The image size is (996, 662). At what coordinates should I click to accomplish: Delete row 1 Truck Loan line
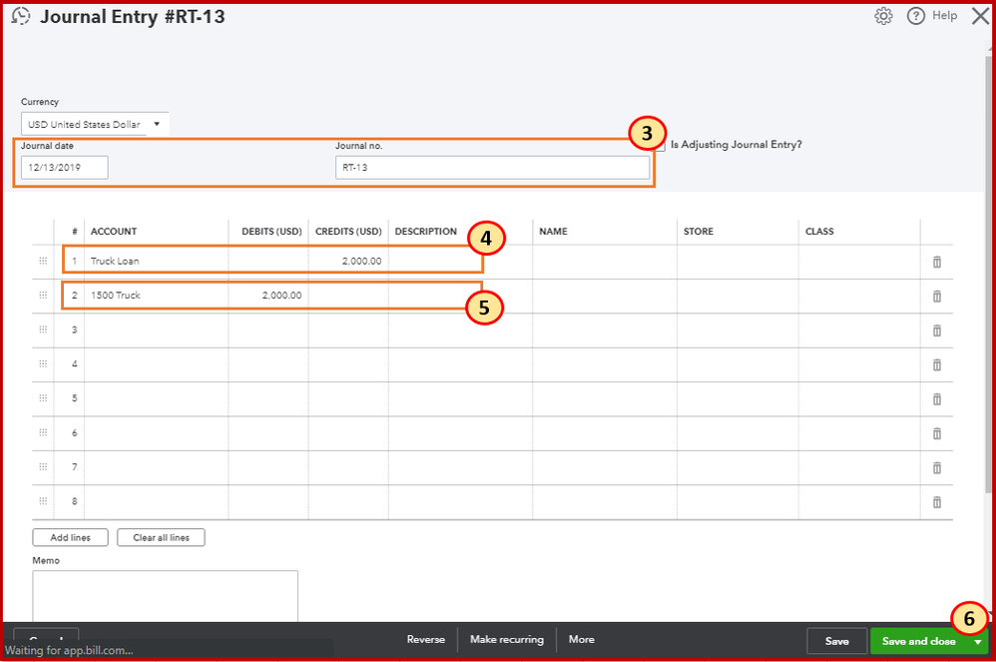936,262
